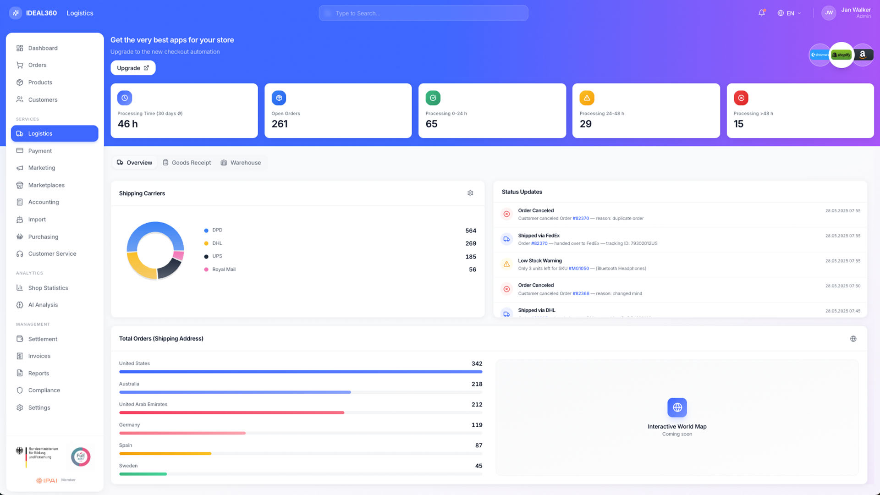Click the United States progress bar
The width and height of the screenshot is (880, 495).
point(301,372)
